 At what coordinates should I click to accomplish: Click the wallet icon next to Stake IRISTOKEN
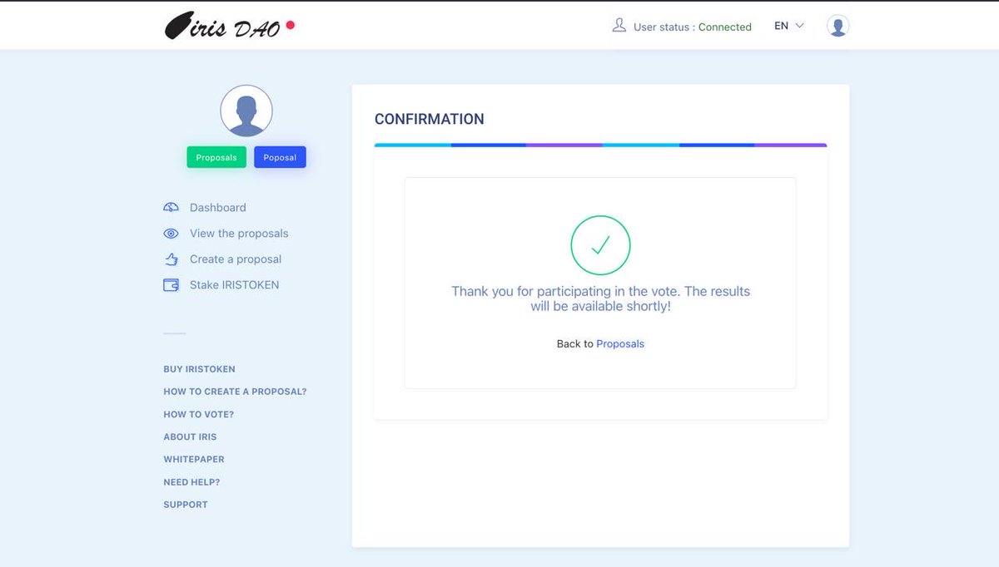click(171, 284)
